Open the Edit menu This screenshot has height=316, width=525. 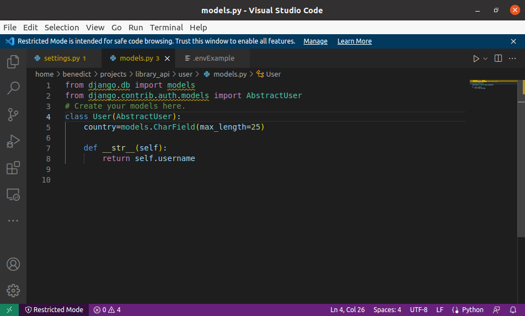click(x=30, y=28)
